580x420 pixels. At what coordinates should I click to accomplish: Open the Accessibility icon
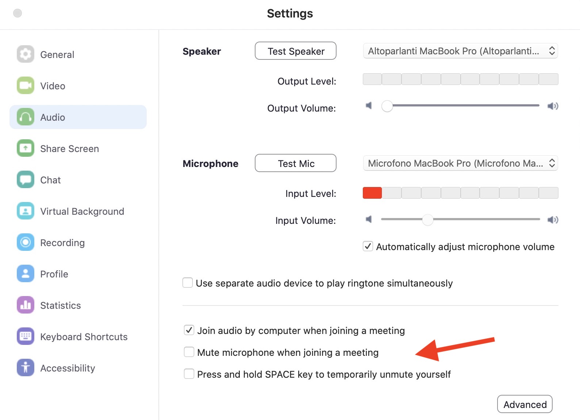pyautogui.click(x=25, y=368)
